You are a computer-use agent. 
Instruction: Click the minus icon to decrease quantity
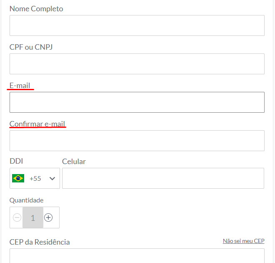(x=17, y=217)
